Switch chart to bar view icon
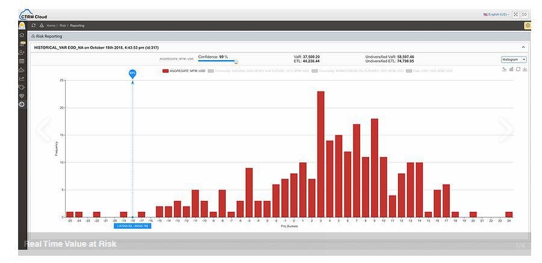The width and height of the screenshot is (542, 263). (511, 69)
